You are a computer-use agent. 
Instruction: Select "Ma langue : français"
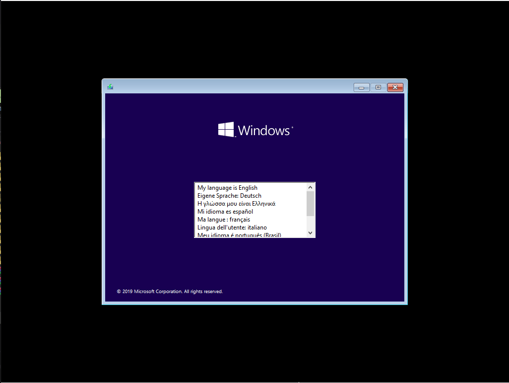click(x=251, y=220)
